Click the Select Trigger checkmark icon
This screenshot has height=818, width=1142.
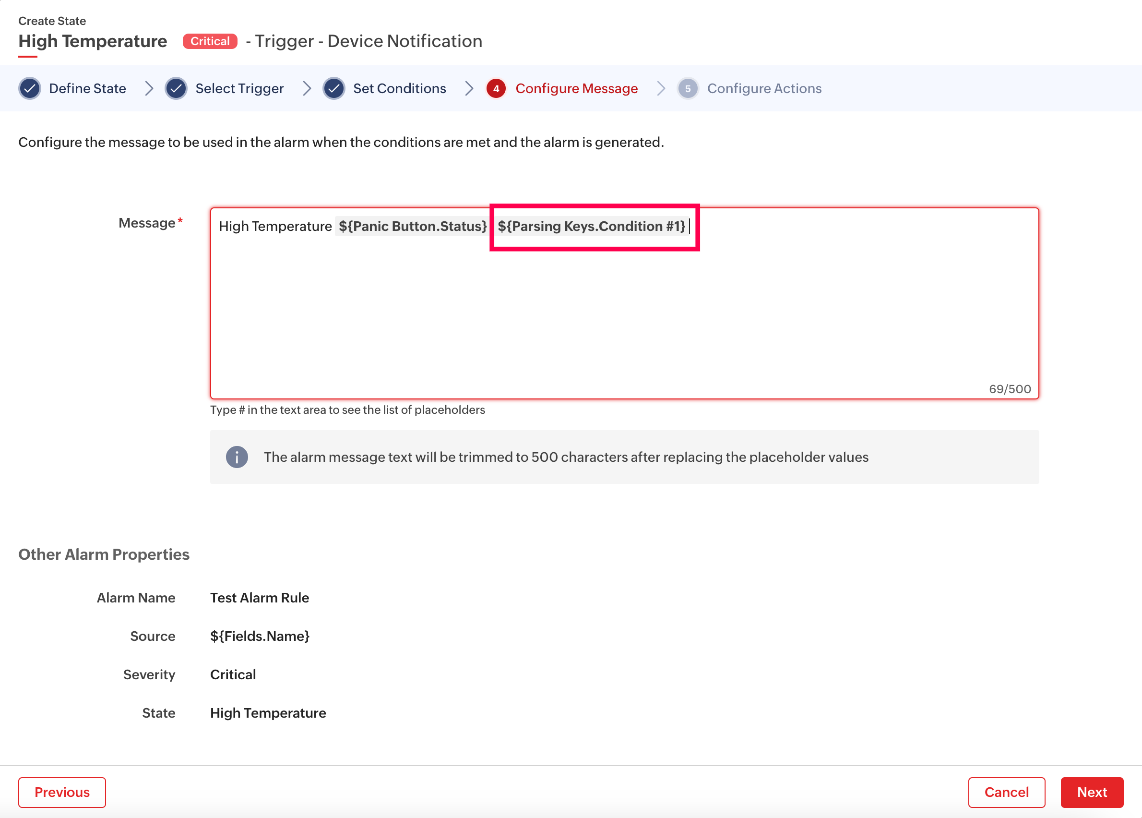(x=176, y=89)
